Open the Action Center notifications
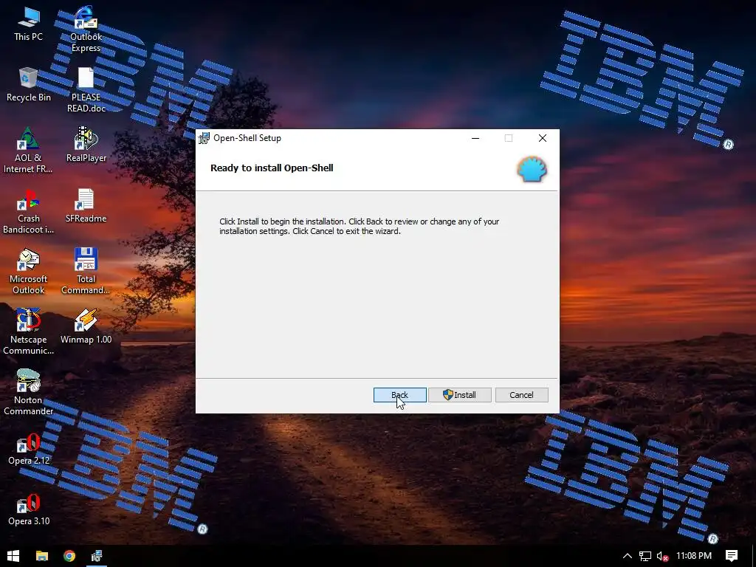 [x=732, y=556]
